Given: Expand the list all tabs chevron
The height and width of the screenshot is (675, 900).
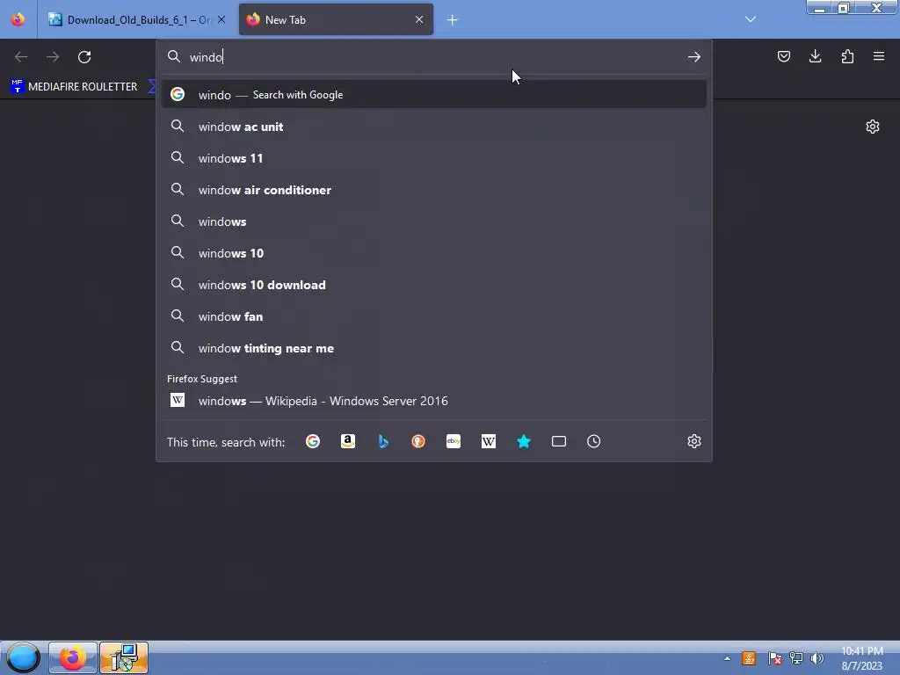Looking at the screenshot, I should pyautogui.click(x=751, y=19).
